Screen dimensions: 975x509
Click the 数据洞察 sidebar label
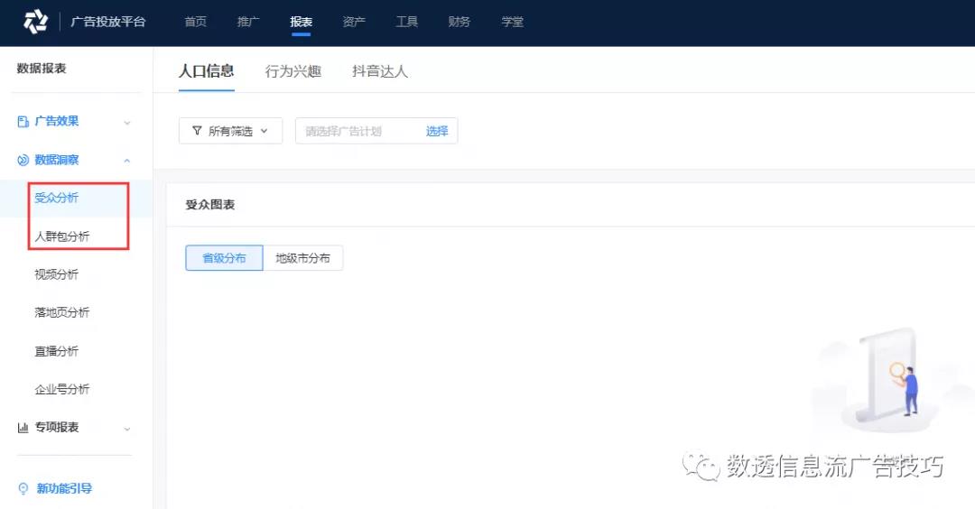(57, 161)
